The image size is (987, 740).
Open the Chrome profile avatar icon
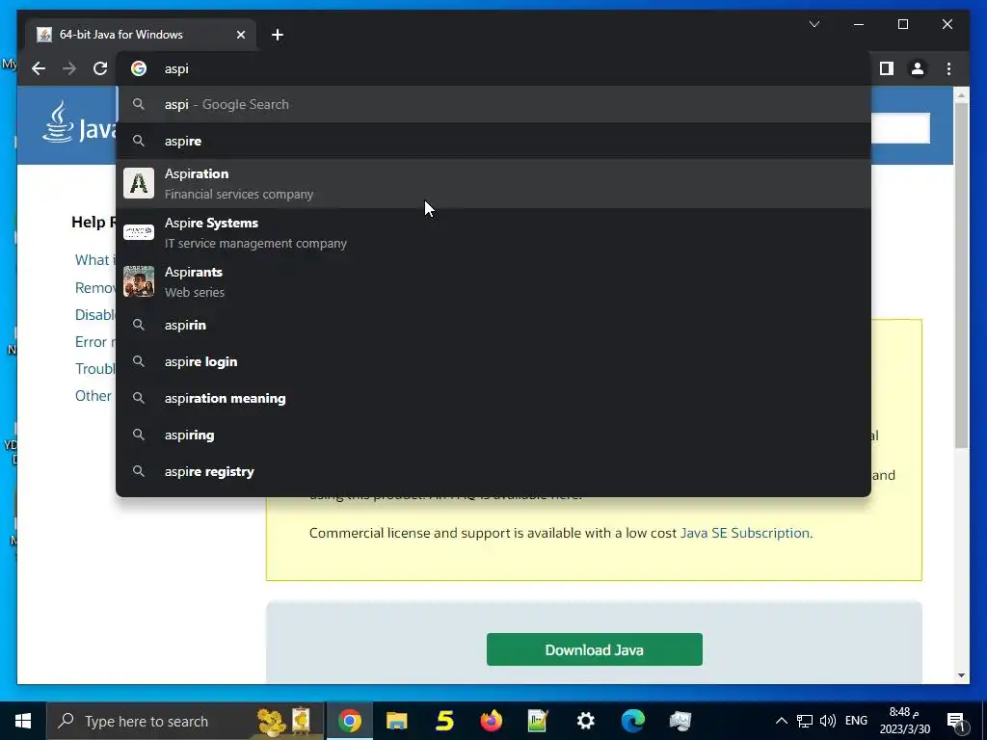(x=918, y=68)
